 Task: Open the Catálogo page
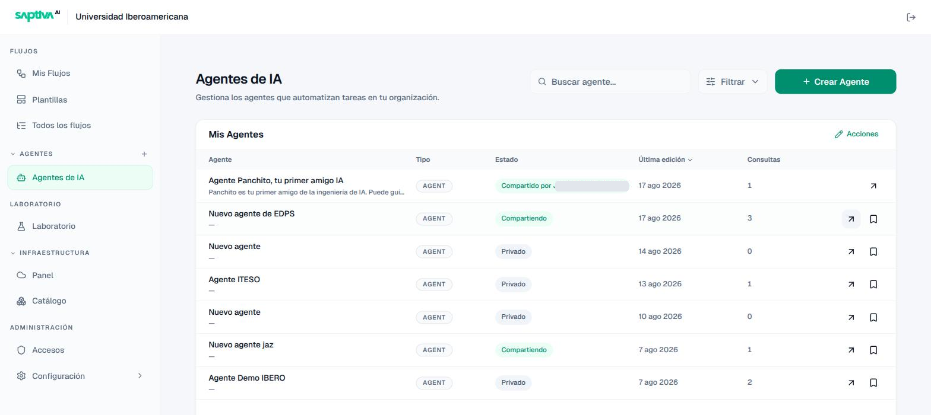(80, 301)
